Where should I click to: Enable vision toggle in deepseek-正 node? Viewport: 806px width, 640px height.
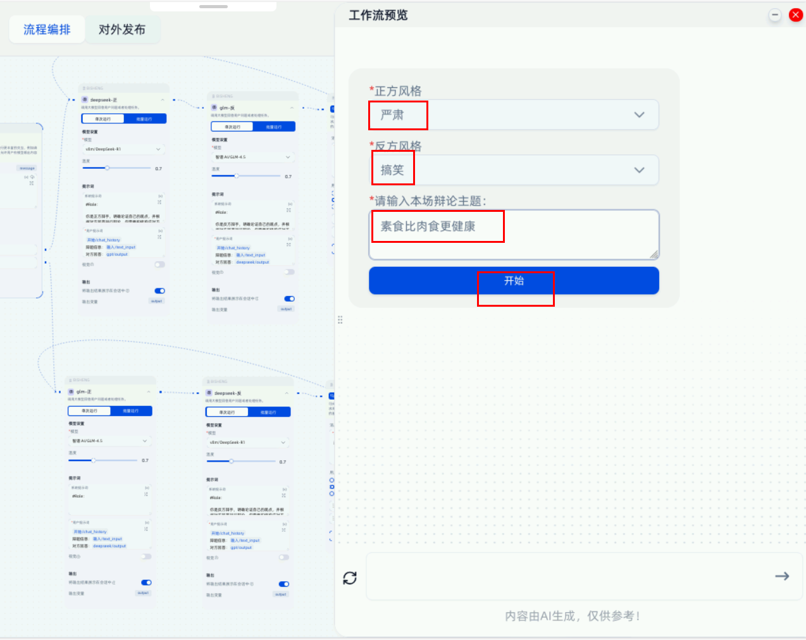(159, 264)
